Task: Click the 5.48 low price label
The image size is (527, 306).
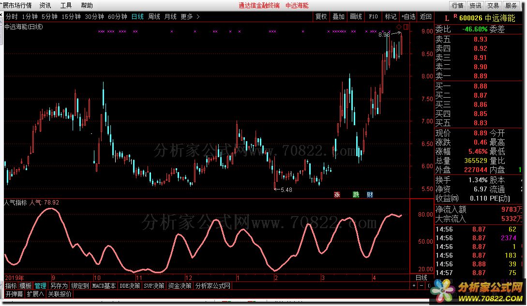Action: tap(286, 190)
